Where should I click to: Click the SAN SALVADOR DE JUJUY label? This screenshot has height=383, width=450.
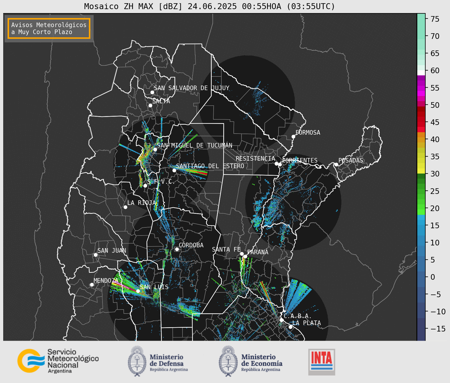(x=192, y=88)
